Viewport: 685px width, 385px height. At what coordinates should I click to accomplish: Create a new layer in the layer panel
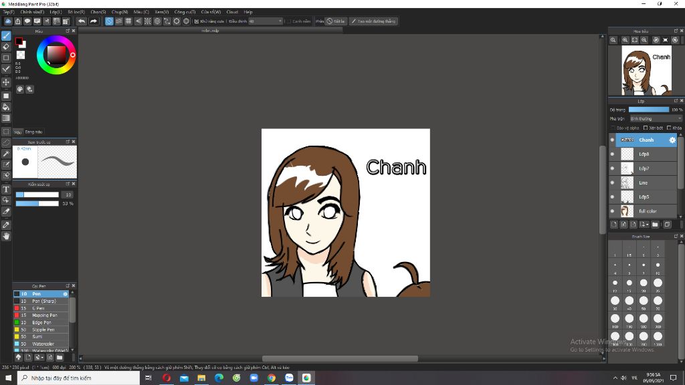pos(614,225)
